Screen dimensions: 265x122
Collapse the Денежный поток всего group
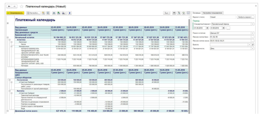[x=8, y=111]
